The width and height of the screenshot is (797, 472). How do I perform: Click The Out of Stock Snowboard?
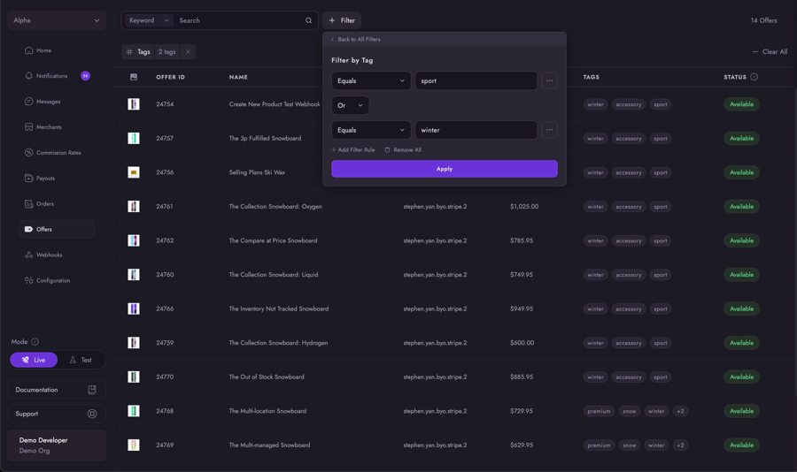pos(267,377)
